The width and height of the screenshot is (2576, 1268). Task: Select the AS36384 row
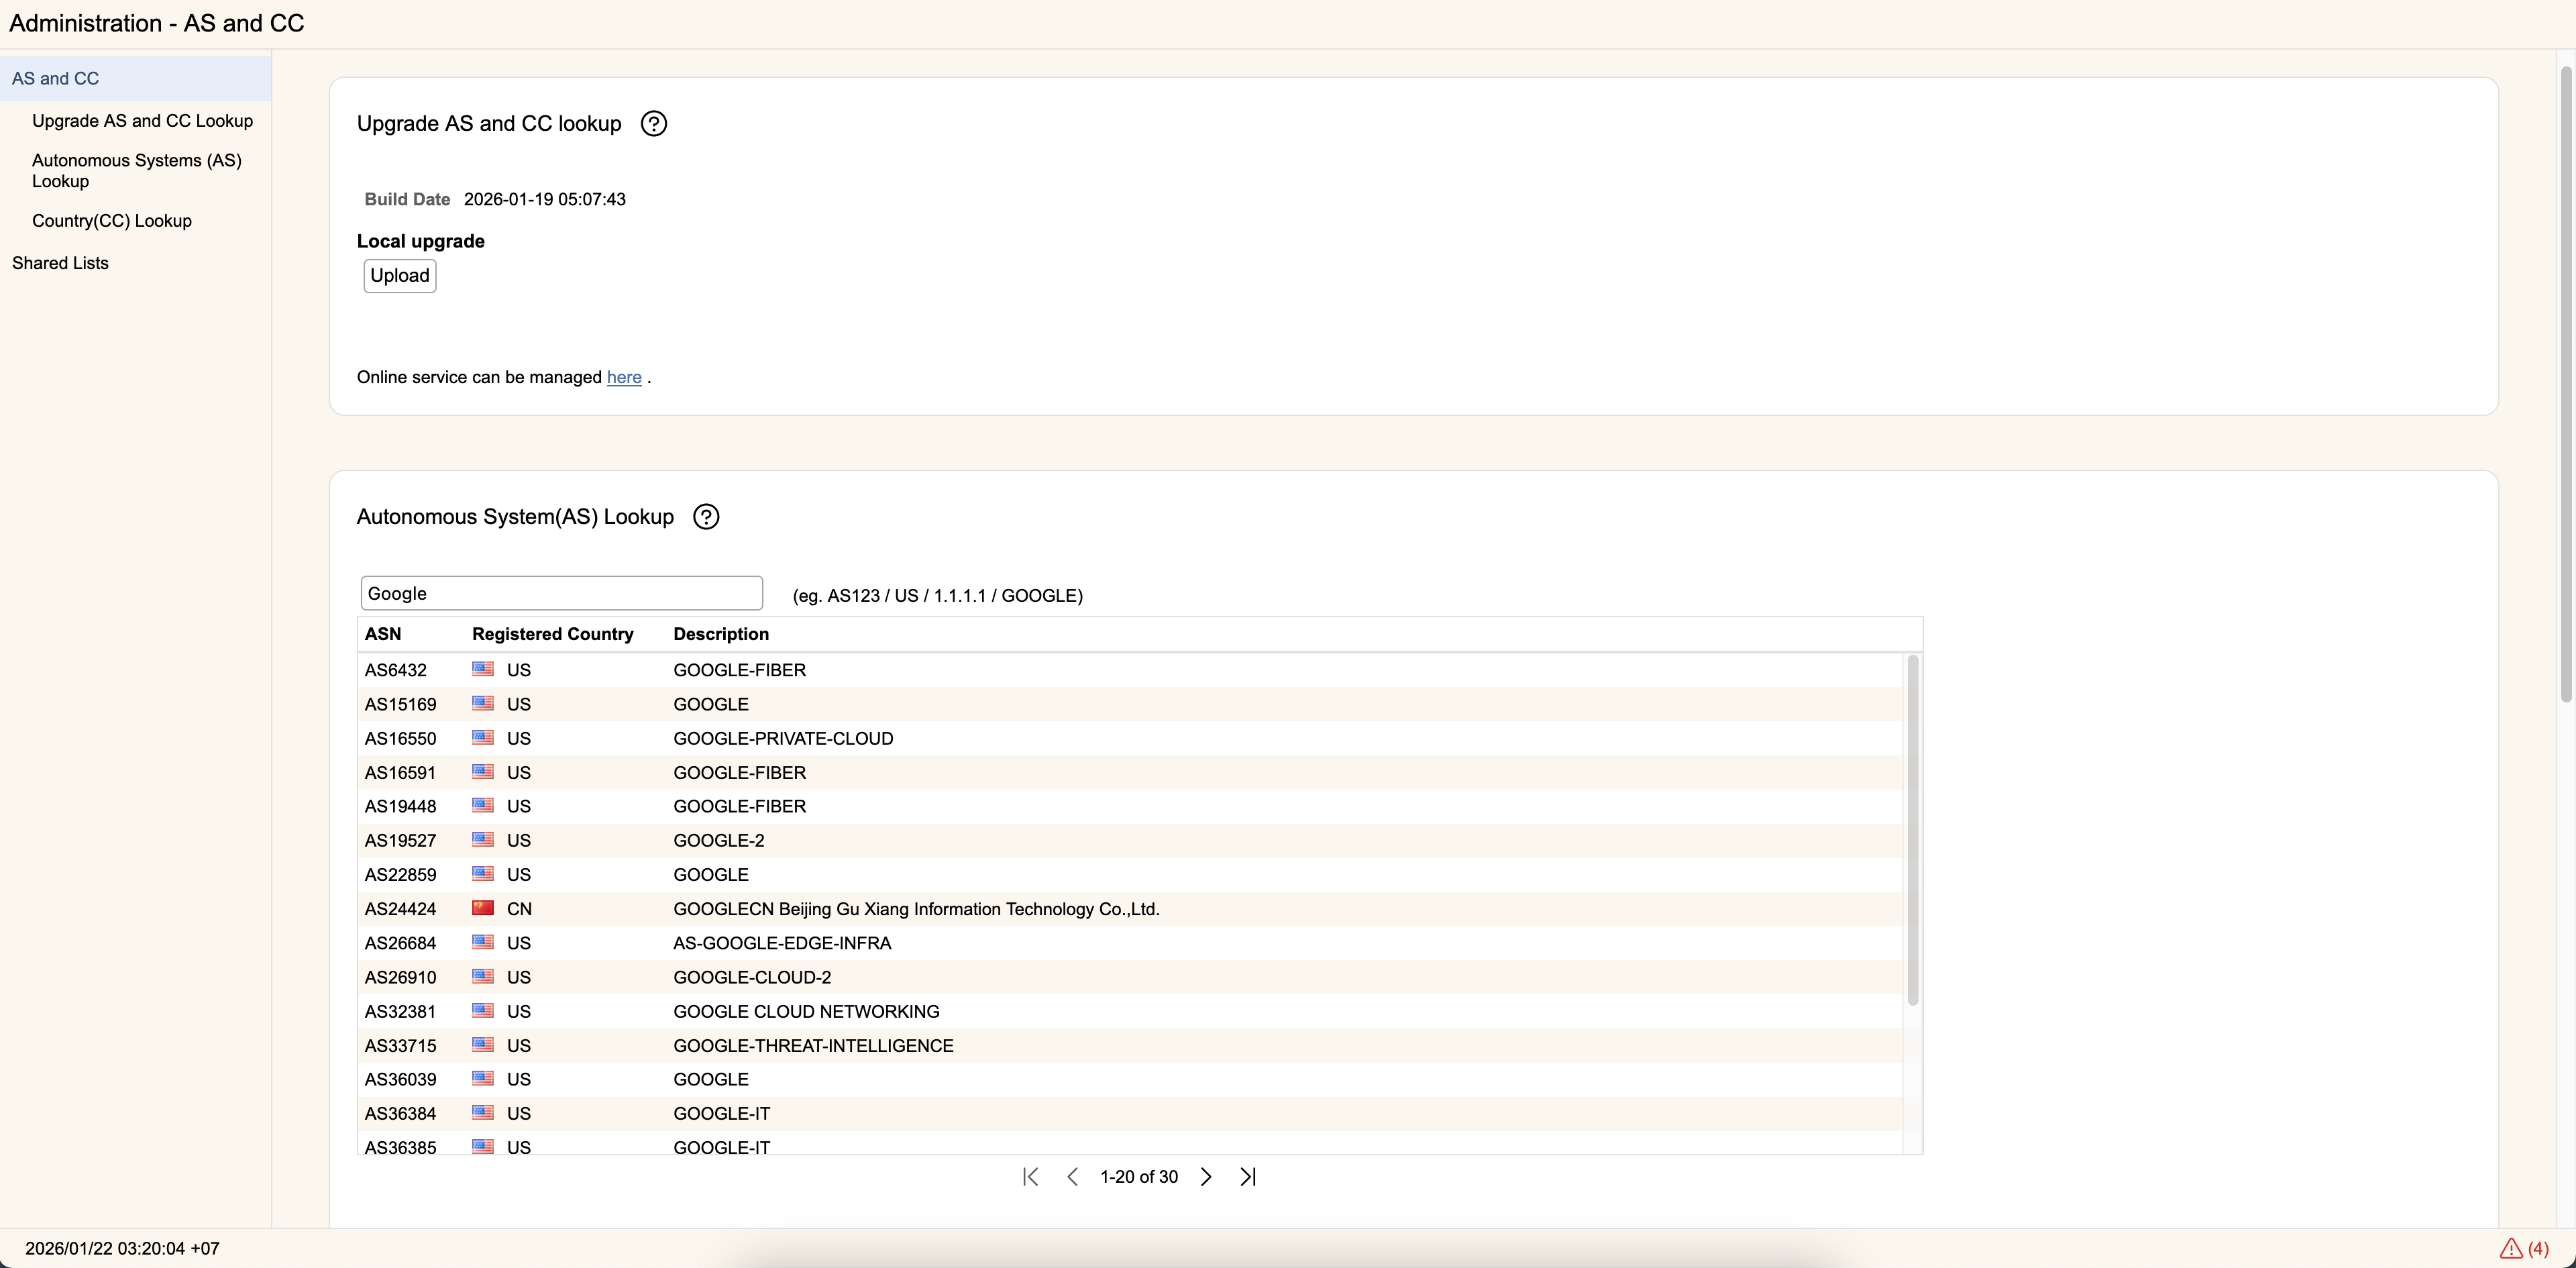(x=1130, y=1113)
